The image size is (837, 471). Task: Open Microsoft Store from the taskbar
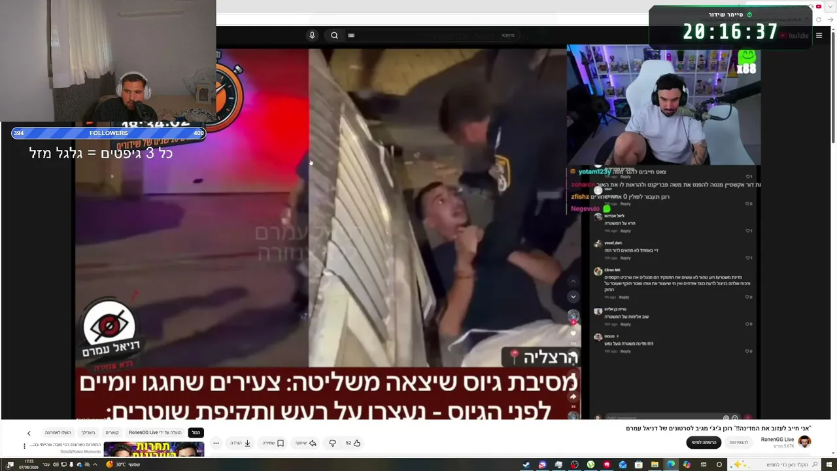click(639, 464)
